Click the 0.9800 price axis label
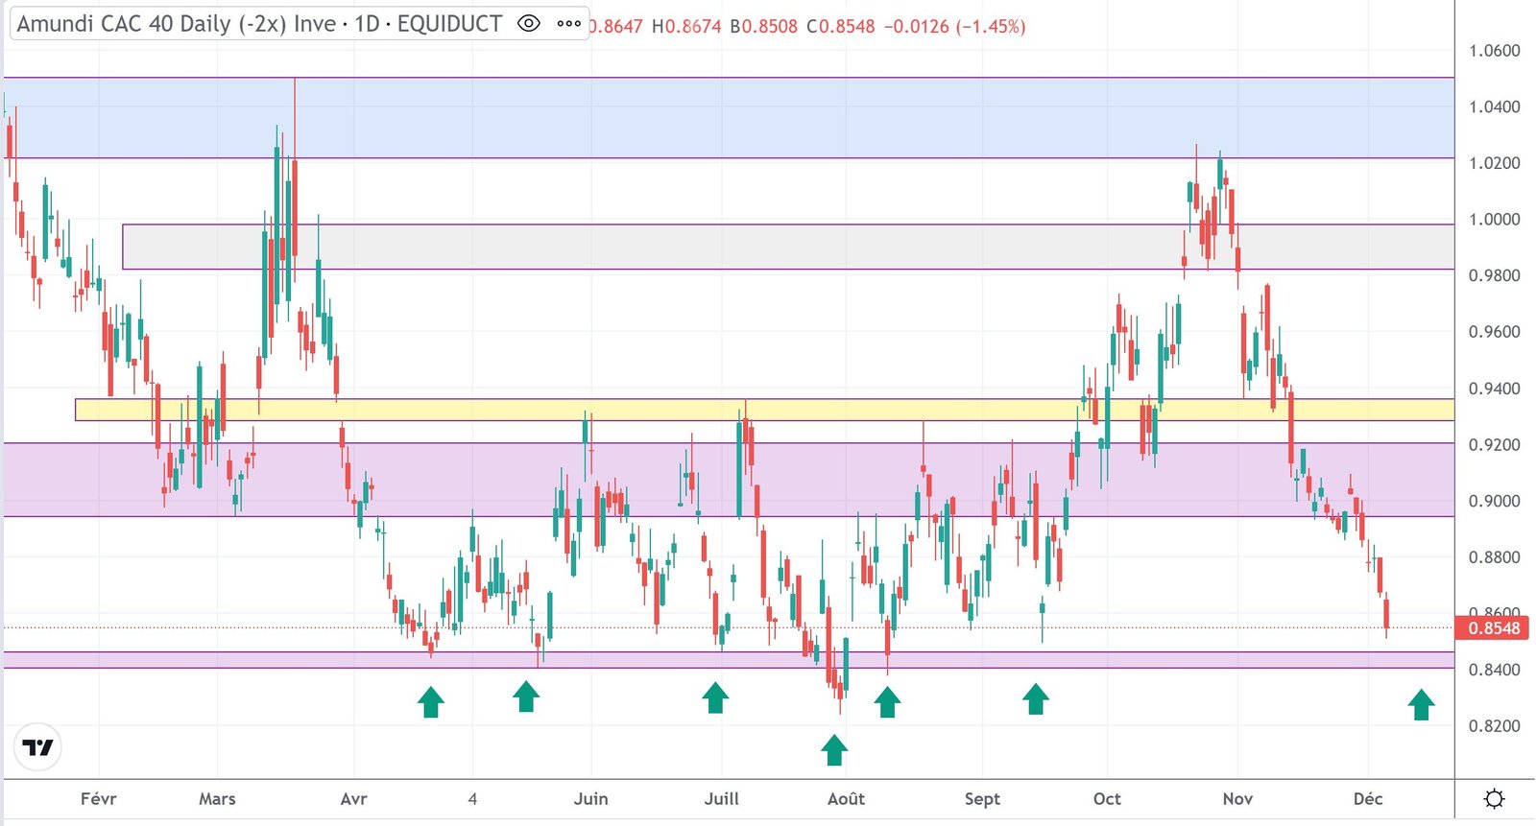 (1494, 275)
